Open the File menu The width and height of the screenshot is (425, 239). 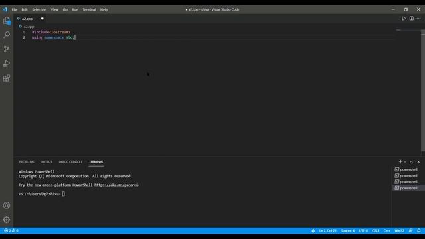(15, 9)
